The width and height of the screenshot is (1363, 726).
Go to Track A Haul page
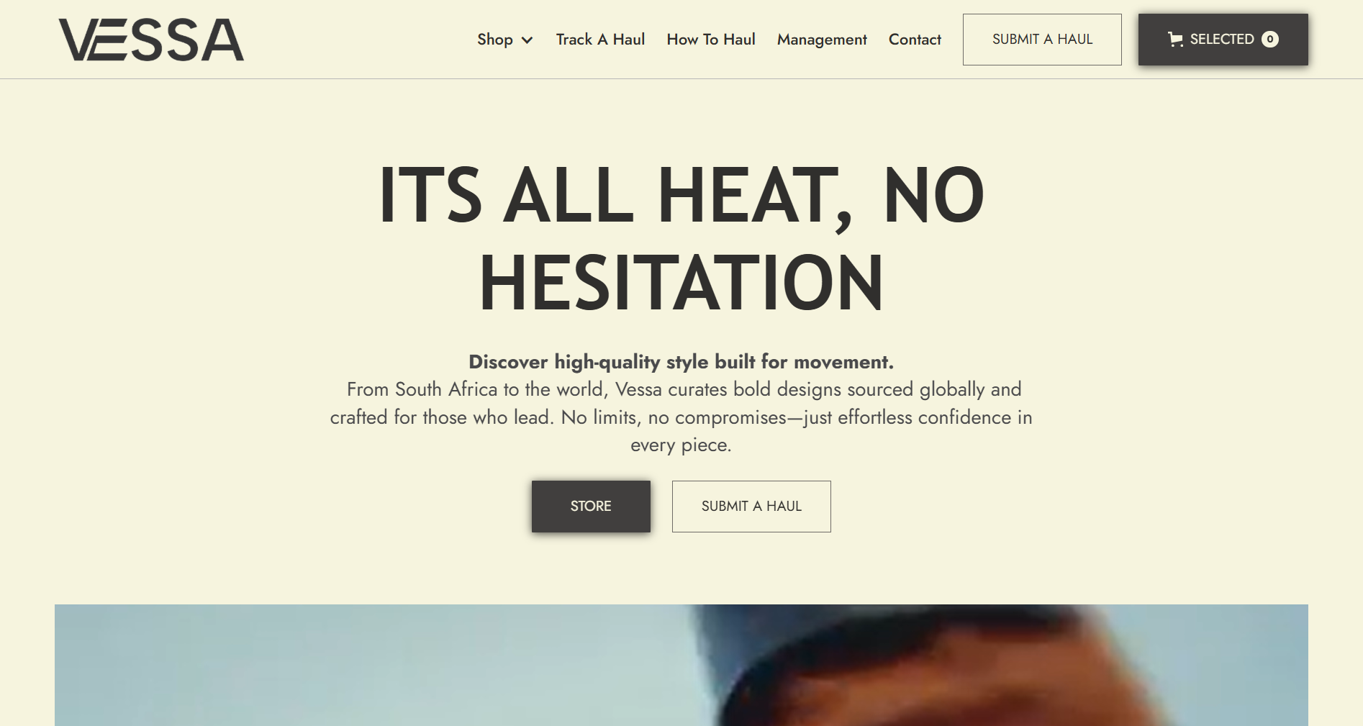[x=600, y=40]
